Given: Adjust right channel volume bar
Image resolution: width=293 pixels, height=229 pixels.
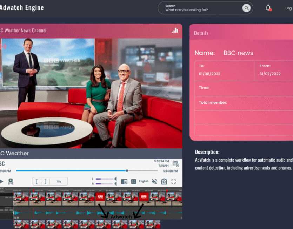Looking at the screenshot, I should coord(104,184).
